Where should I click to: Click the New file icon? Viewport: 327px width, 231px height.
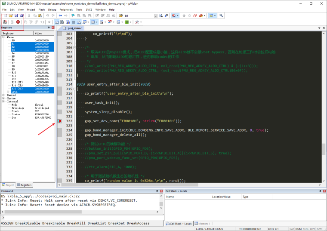(x=5, y=15)
